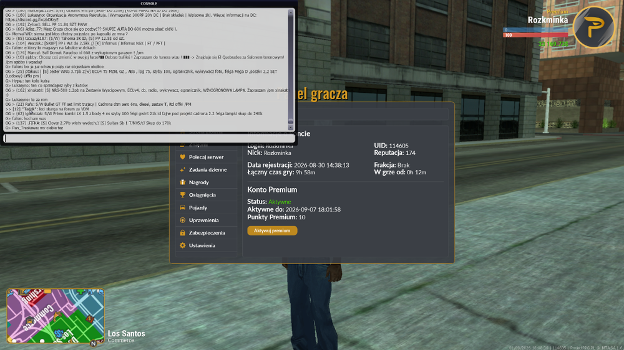Open the Osiągnięcia section
The image size is (624, 350).
pos(206,195)
